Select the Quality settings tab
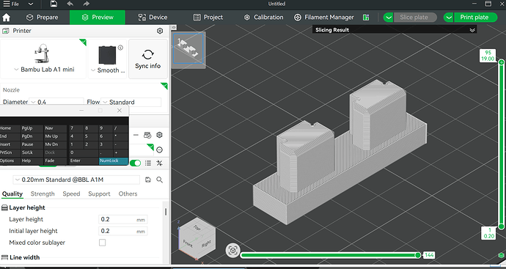 click(12, 194)
